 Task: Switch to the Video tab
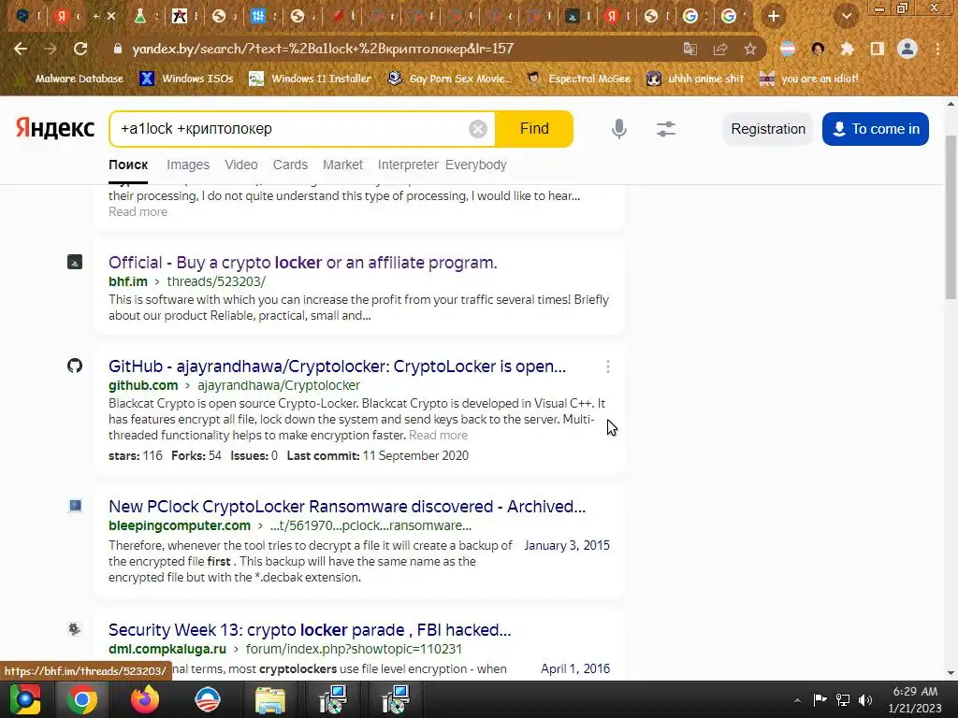(241, 165)
